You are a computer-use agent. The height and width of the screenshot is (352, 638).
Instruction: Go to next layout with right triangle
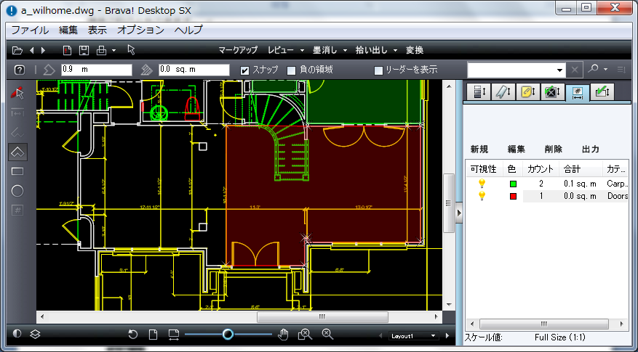pos(447,336)
